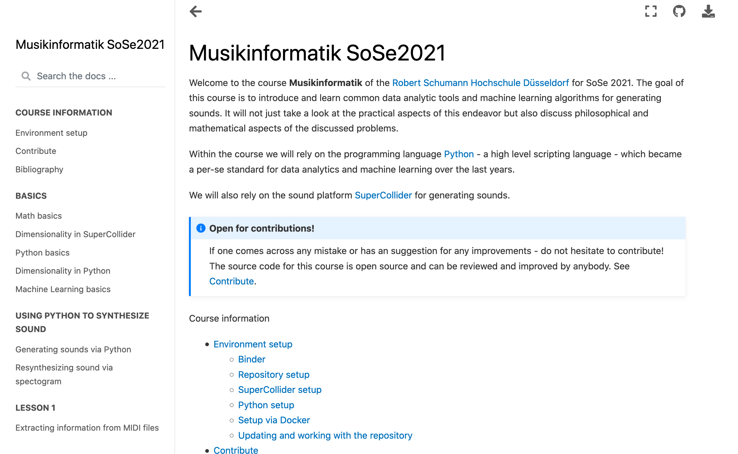
Task: Click the search magnifier icon
Action: click(26, 76)
